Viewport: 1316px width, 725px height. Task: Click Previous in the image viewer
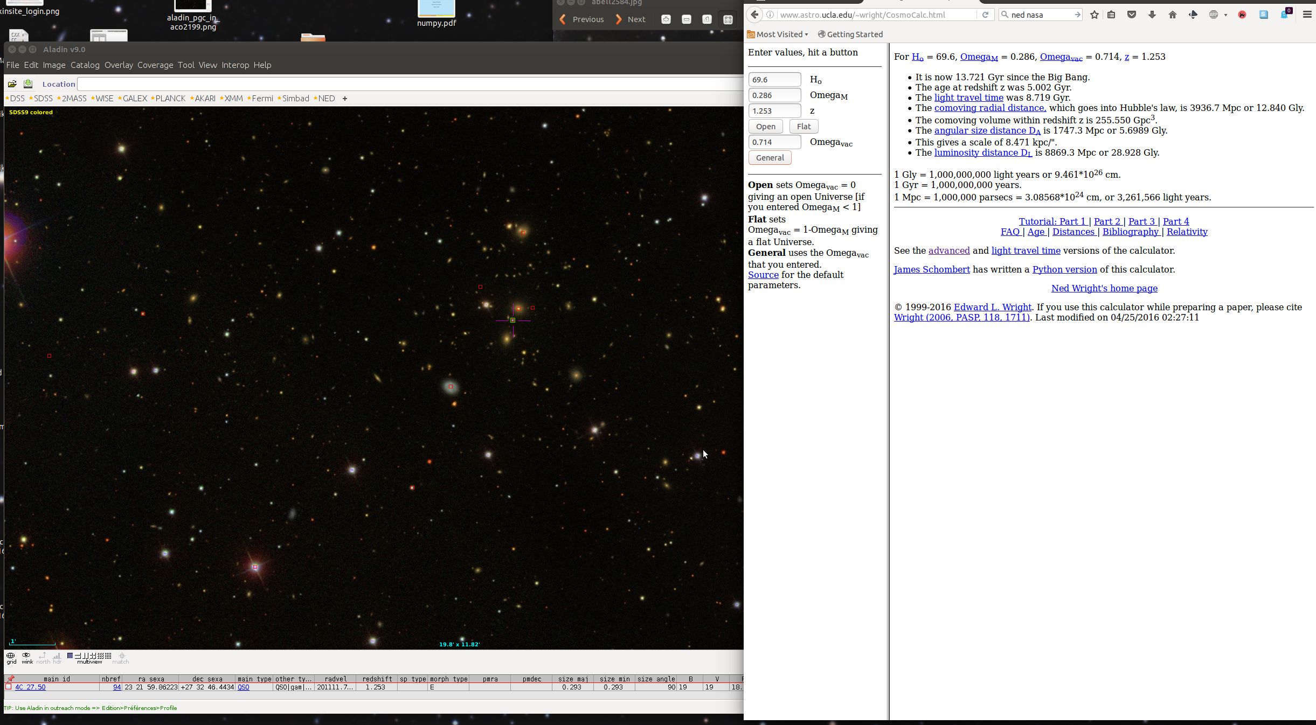582,19
